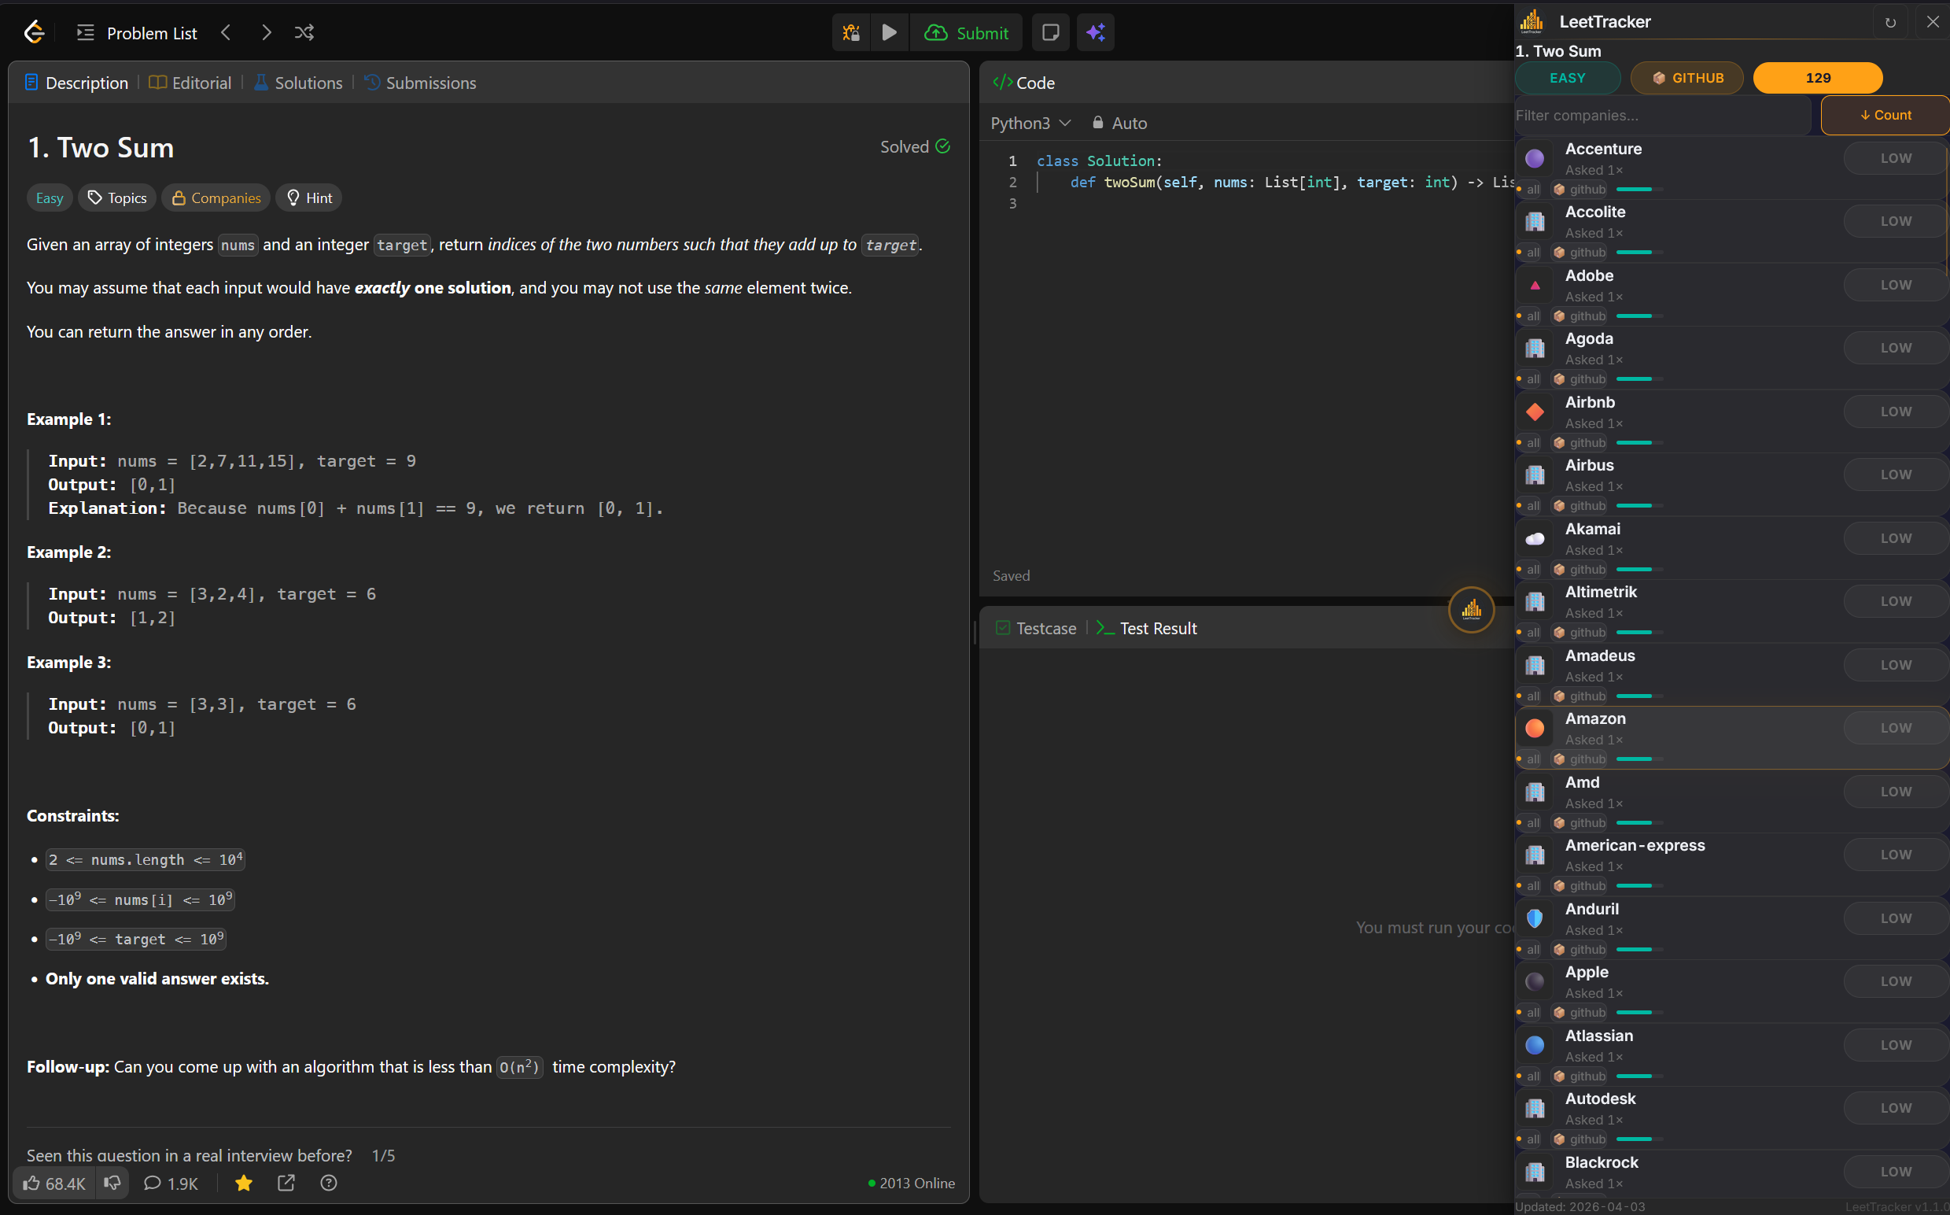The height and width of the screenshot is (1215, 1950).
Task: Pick a random problem with the shuffle icon
Action: pos(303,32)
